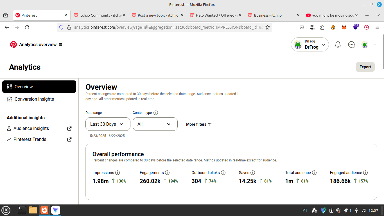Open the Files folder in the taskbar

pyautogui.click(x=33, y=210)
